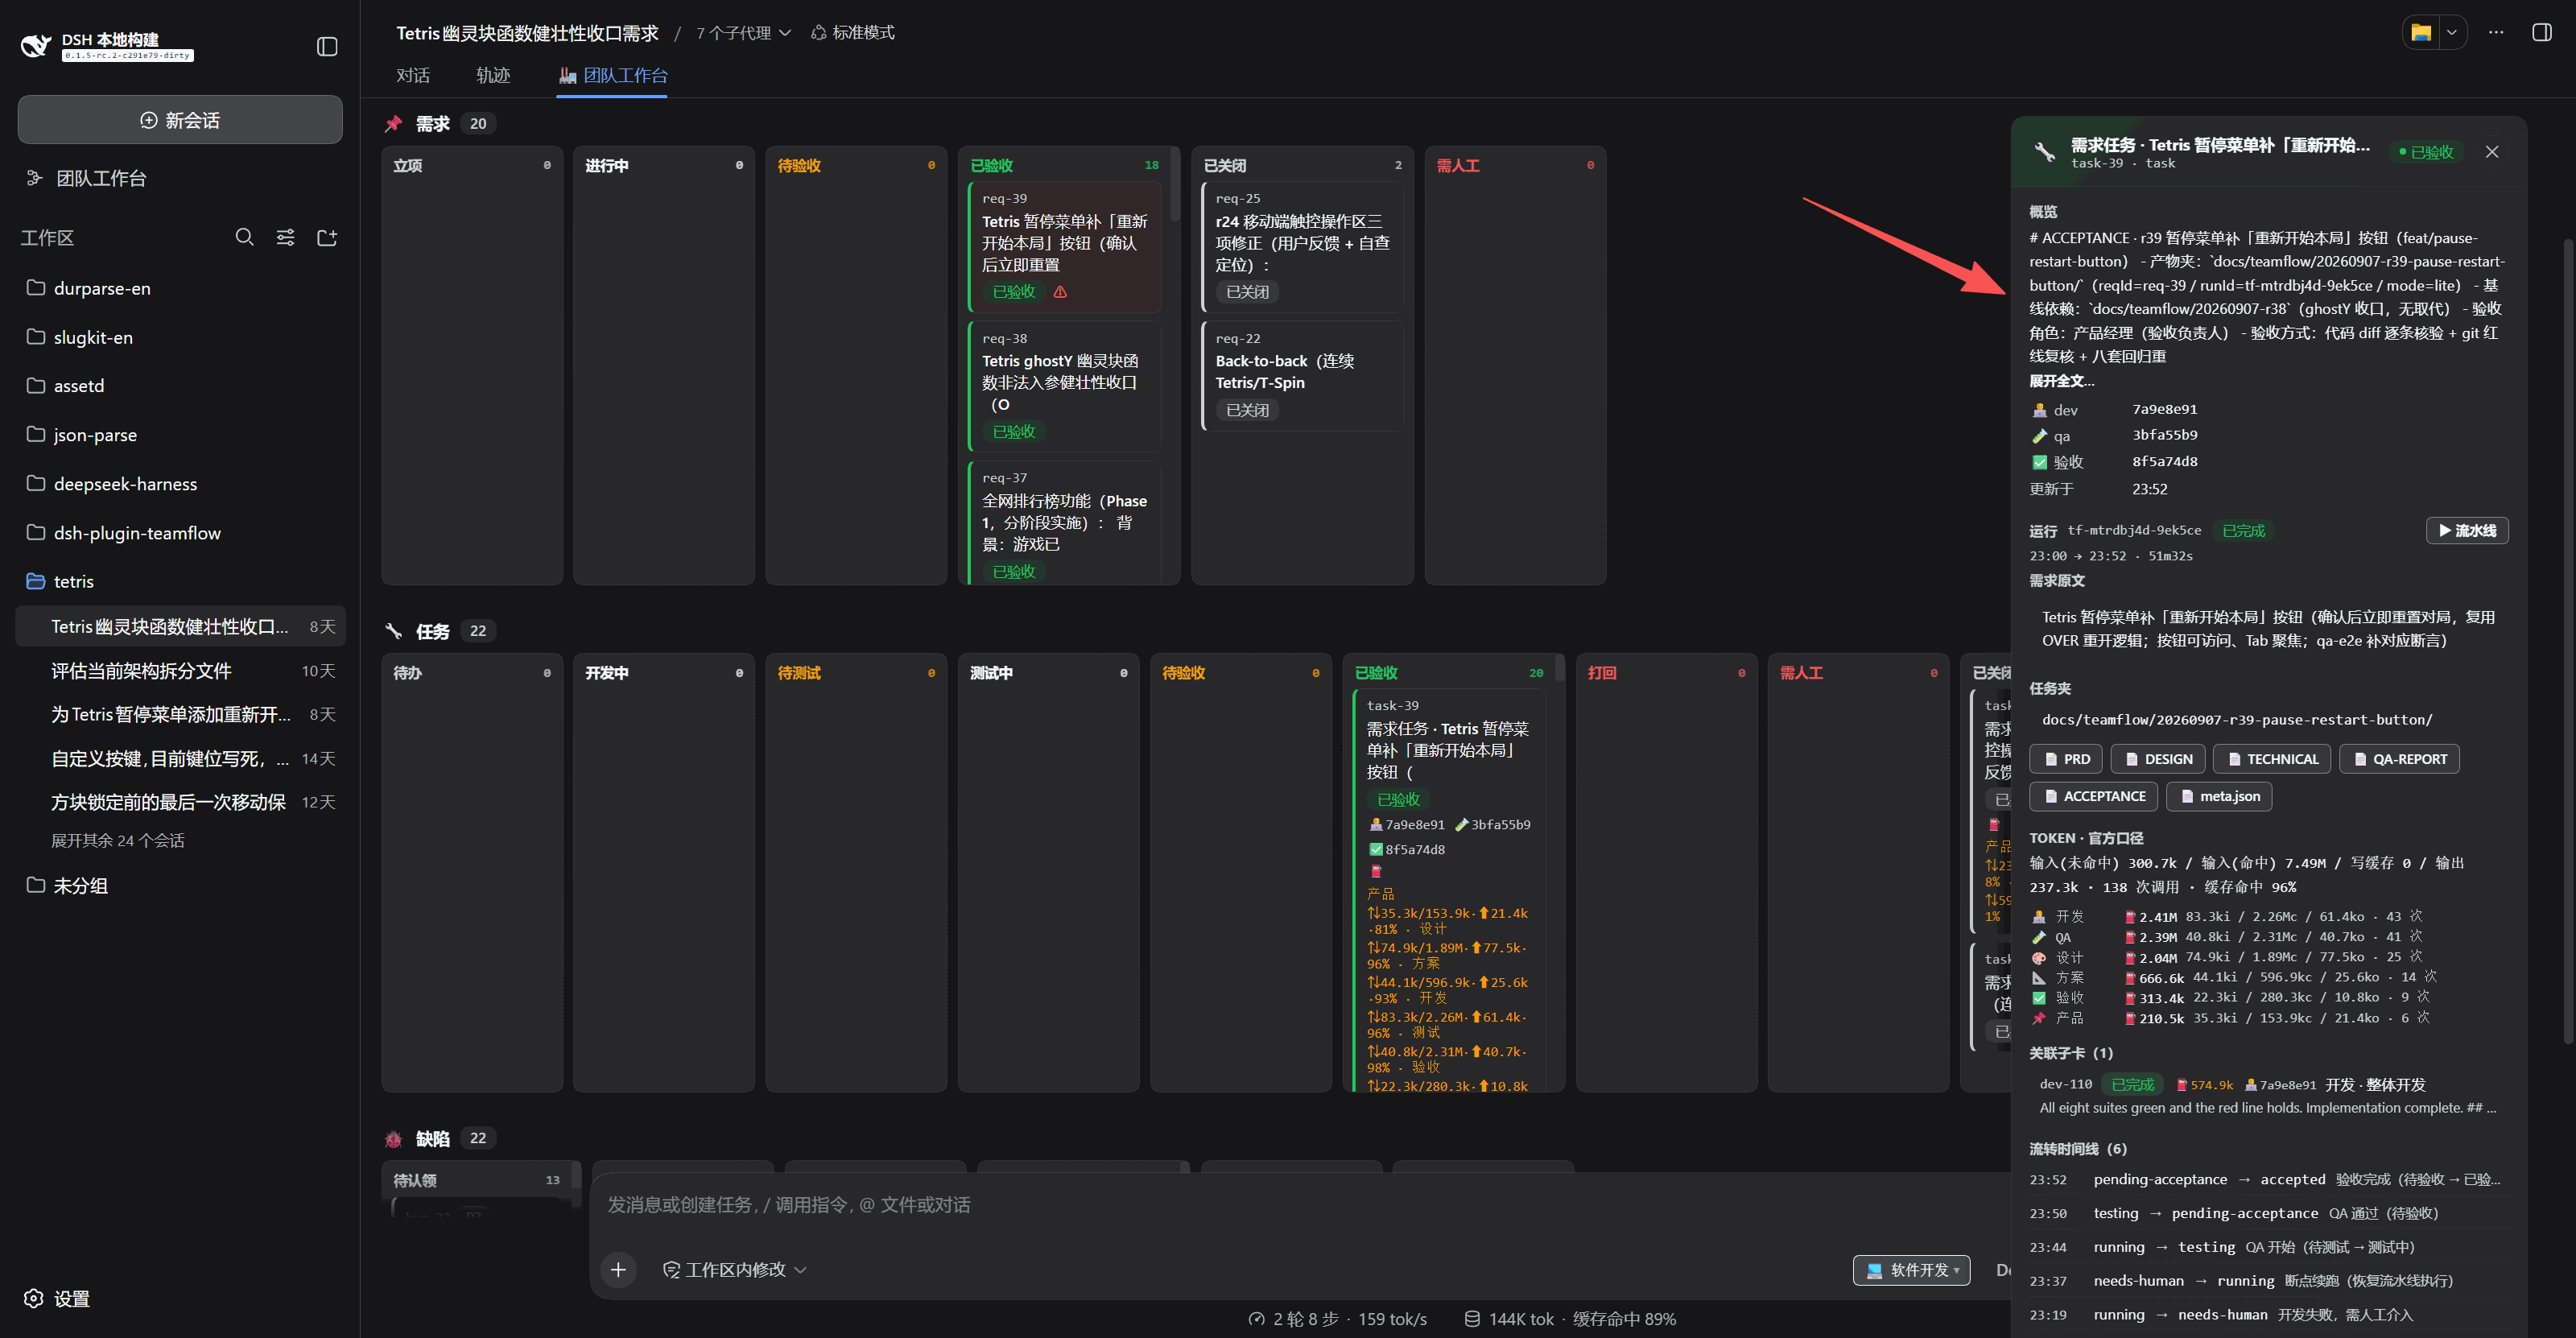This screenshot has height=1338, width=2576.
Task: Collapse the left sidebar with the panel icon
Action: pos(327,46)
